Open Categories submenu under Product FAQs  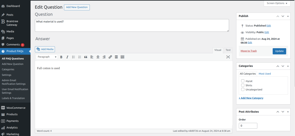click(8, 69)
